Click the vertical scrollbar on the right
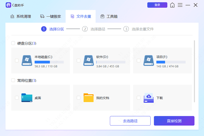The image size is (204, 136). click(x=194, y=71)
